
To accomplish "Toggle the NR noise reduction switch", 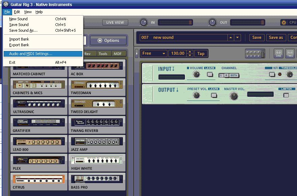I will (x=272, y=74).
